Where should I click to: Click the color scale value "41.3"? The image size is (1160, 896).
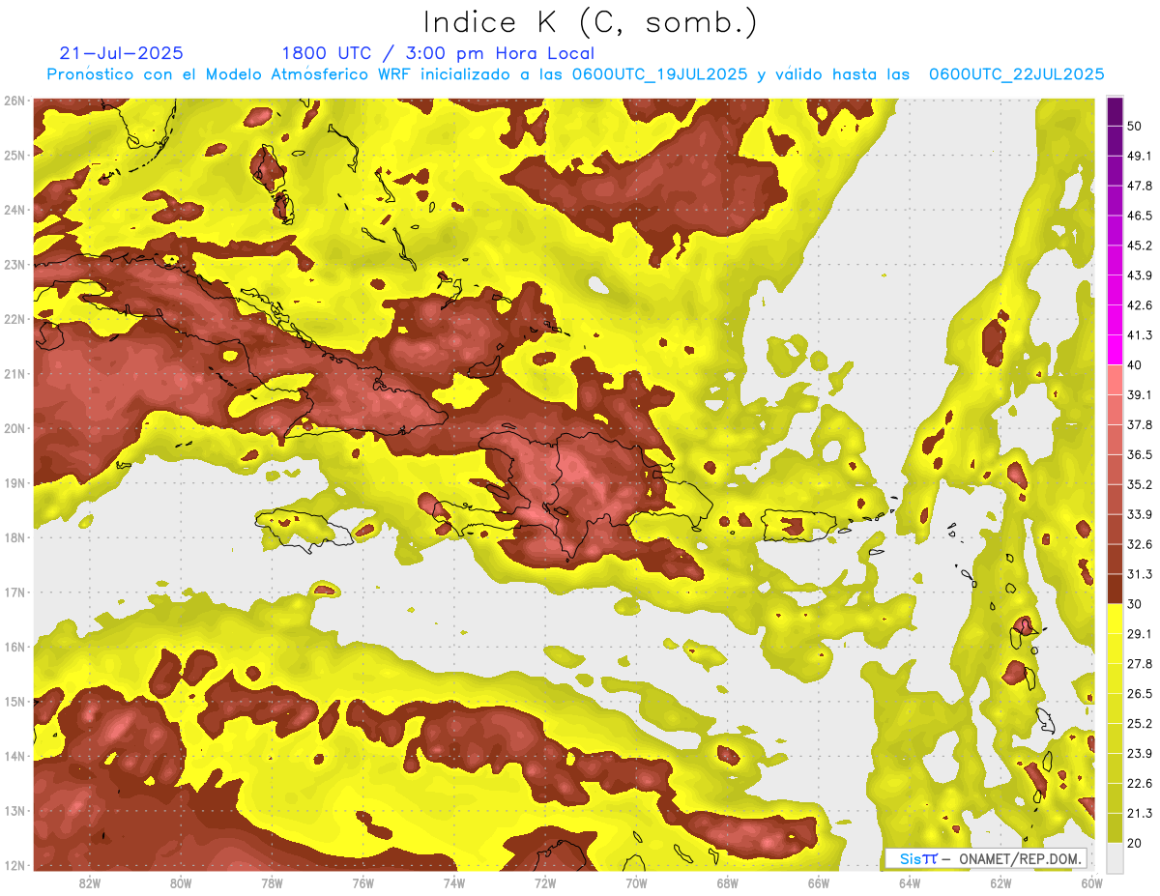coord(1140,335)
